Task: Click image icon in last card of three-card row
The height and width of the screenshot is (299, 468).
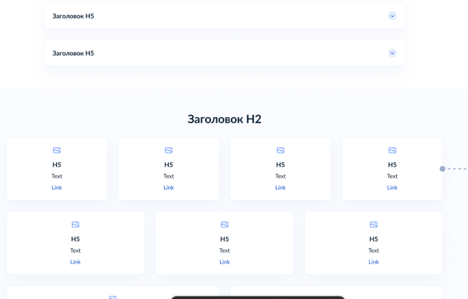Action: (x=374, y=224)
